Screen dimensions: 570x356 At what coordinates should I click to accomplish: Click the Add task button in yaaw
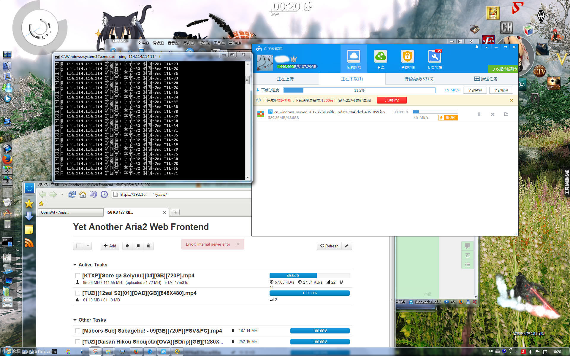tap(110, 246)
